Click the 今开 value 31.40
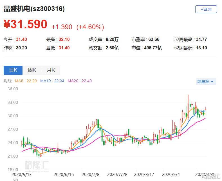Screen dimensions: 222x181 [21, 39]
